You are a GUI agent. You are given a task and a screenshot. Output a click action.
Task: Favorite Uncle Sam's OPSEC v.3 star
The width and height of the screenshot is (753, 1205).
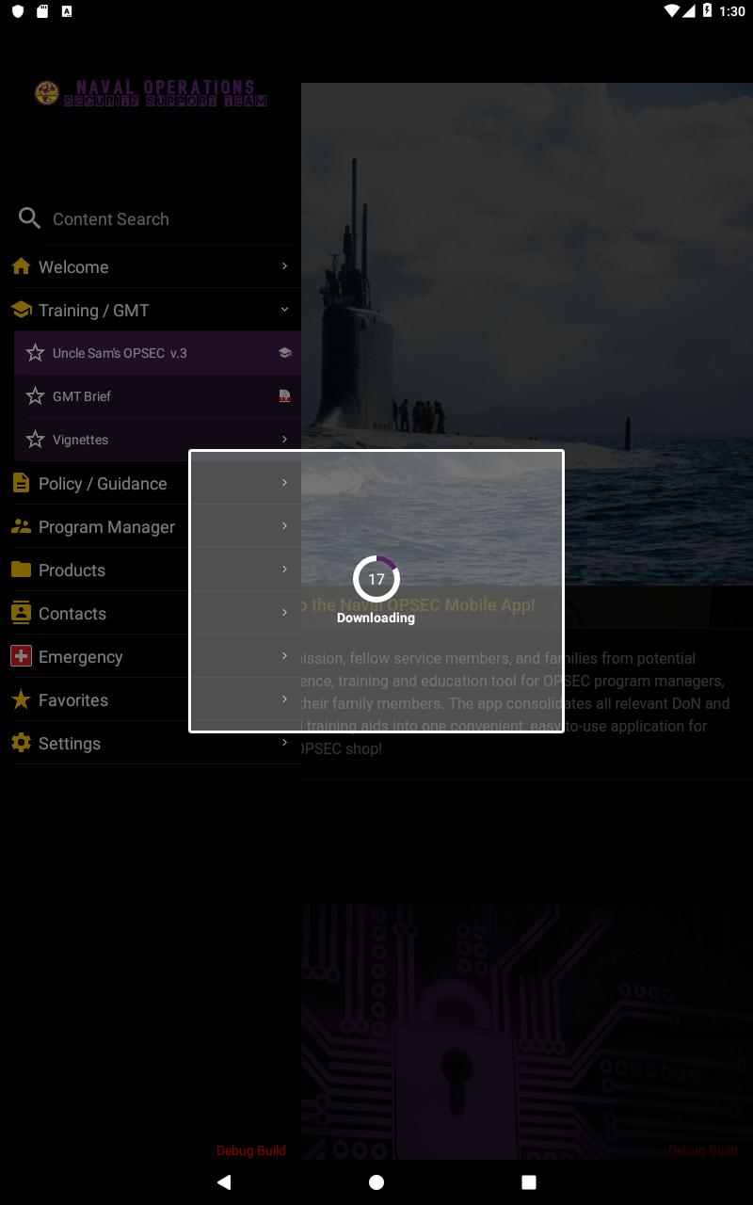[x=36, y=353]
